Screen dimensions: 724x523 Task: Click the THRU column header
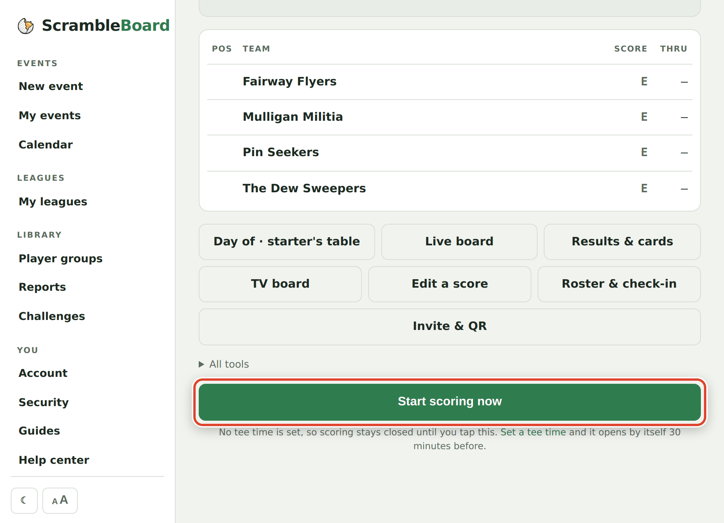pos(674,49)
